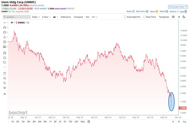Open Alerts
The height and width of the screenshot is (124, 189).
[x=154, y=11]
